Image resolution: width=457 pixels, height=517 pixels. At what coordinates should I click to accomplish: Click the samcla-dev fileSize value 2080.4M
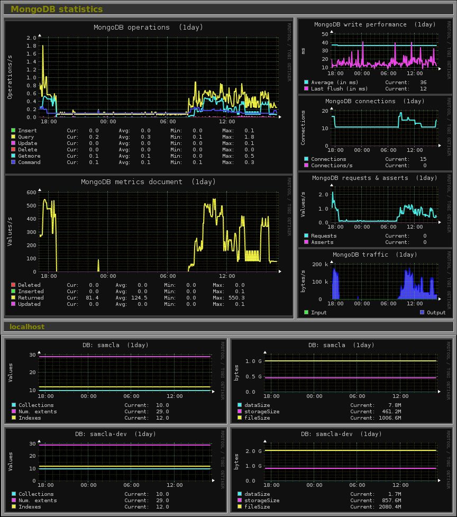tap(389, 507)
